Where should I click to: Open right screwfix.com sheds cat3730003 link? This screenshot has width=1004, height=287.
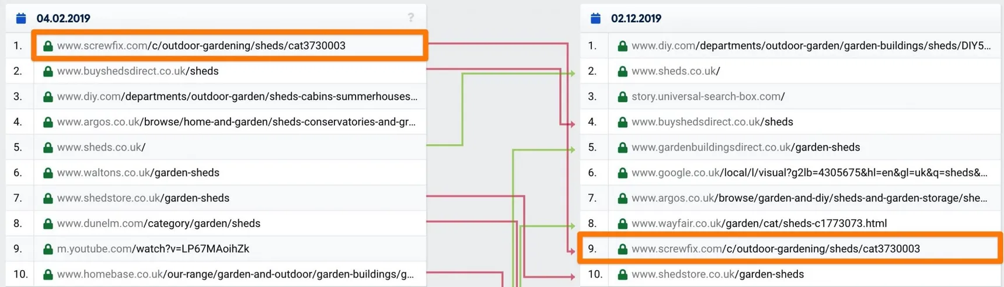coord(776,249)
